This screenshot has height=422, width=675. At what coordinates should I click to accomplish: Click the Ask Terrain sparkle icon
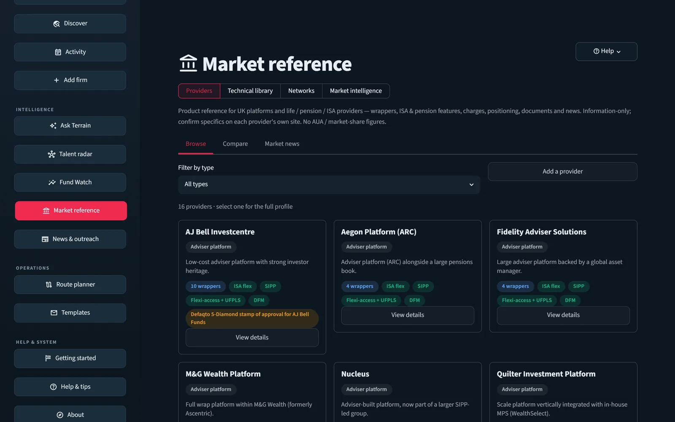pyautogui.click(x=53, y=126)
